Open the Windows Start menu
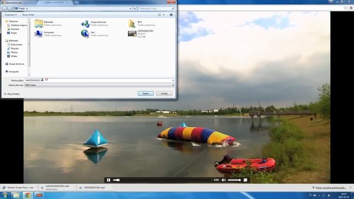Image resolution: width=354 pixels, height=199 pixels. [5, 195]
